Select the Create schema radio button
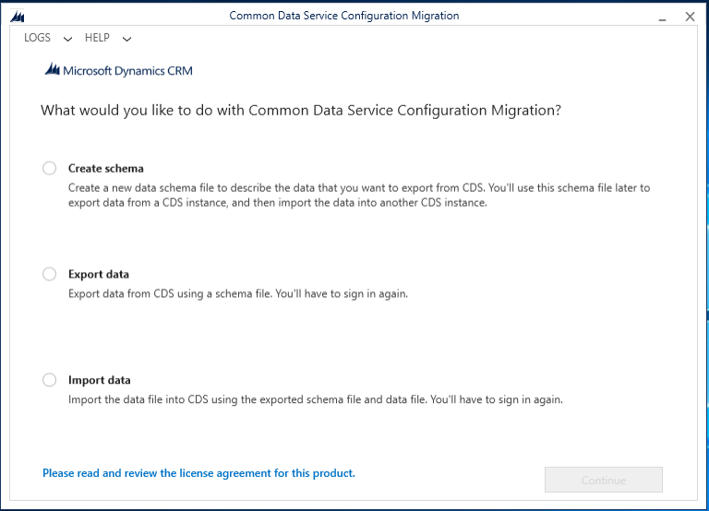The image size is (709, 511). pos(49,168)
